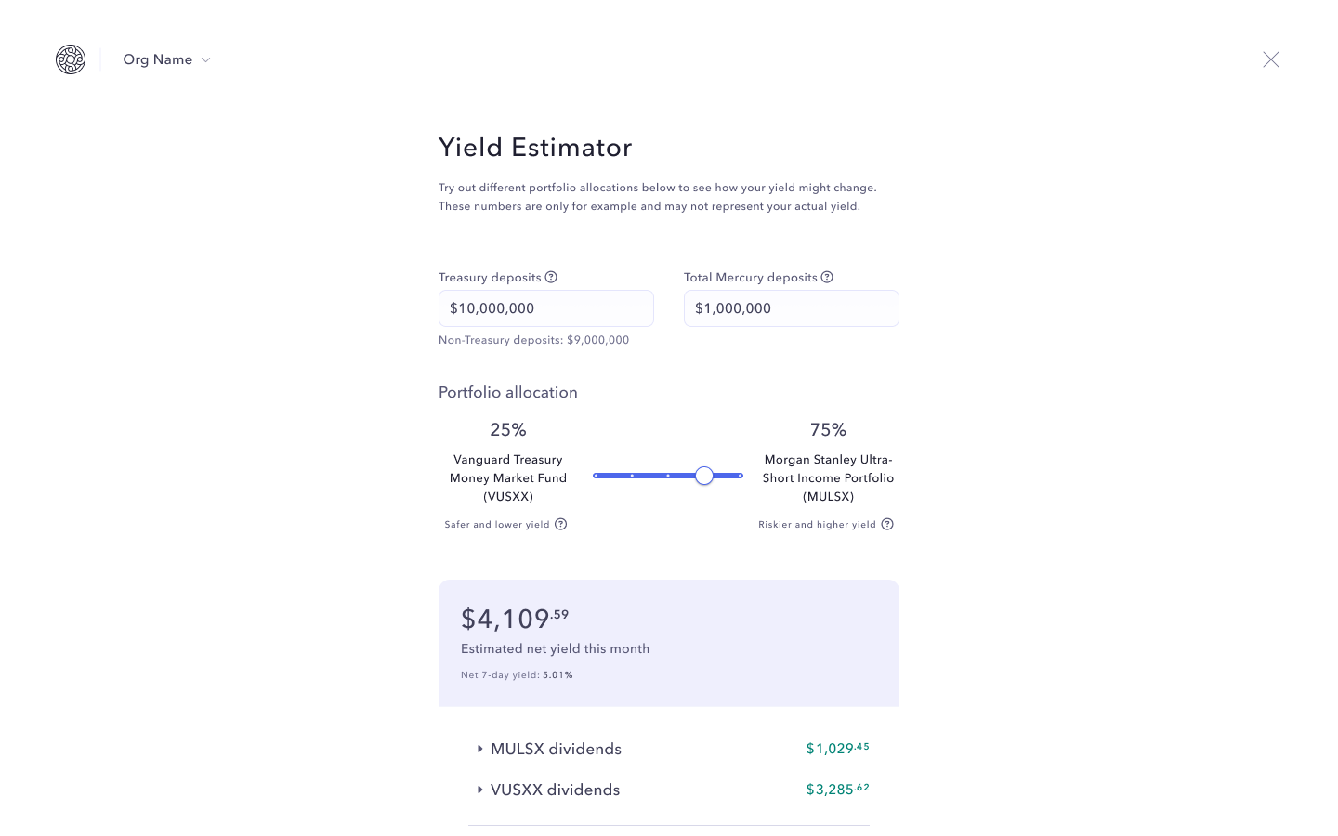Edit the Total Mercury deposits field
The height and width of the screenshot is (836, 1338).
coord(792,308)
